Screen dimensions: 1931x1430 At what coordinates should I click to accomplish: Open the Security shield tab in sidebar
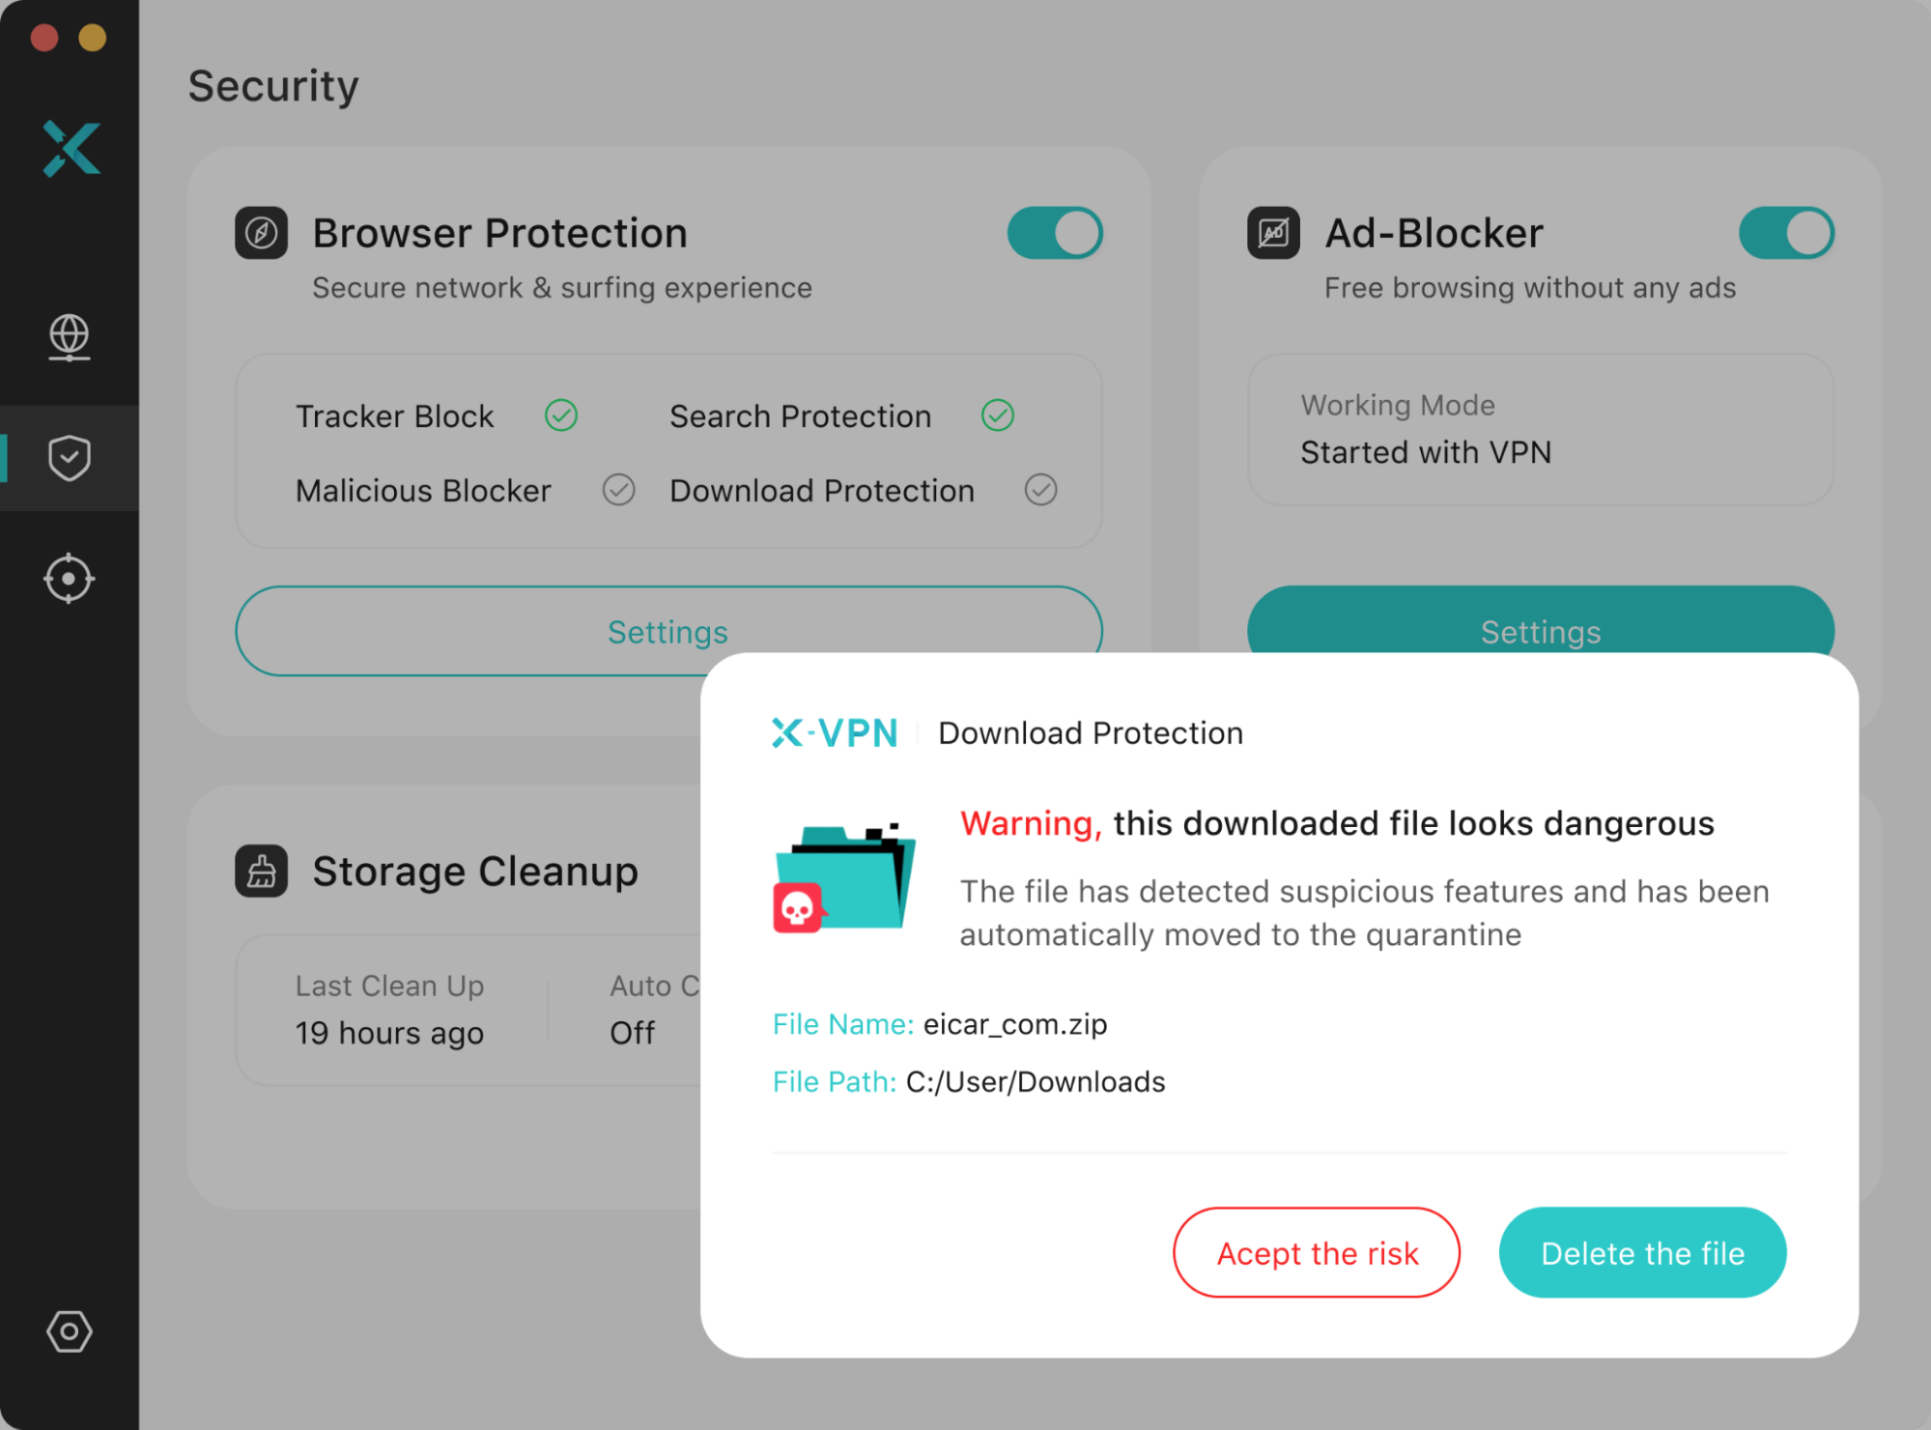click(x=69, y=458)
